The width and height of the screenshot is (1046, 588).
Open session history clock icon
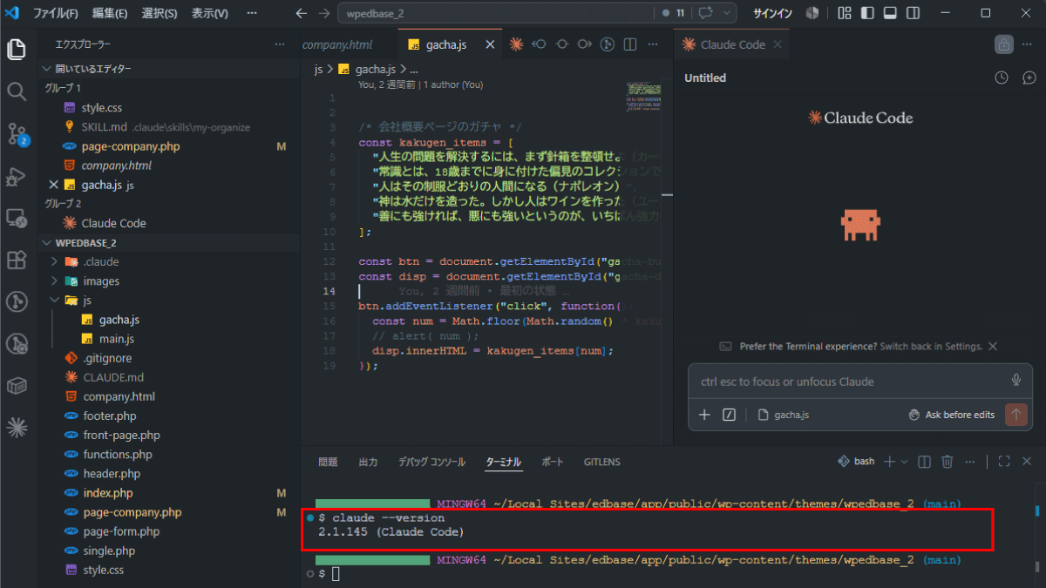point(1002,78)
